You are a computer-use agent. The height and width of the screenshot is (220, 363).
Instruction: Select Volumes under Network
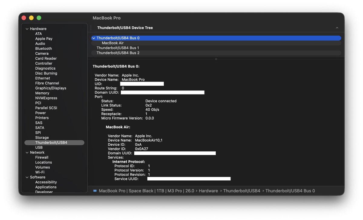(x=43, y=167)
